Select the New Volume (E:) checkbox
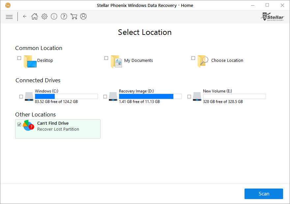The width and height of the screenshot is (290, 204). [x=189, y=97]
